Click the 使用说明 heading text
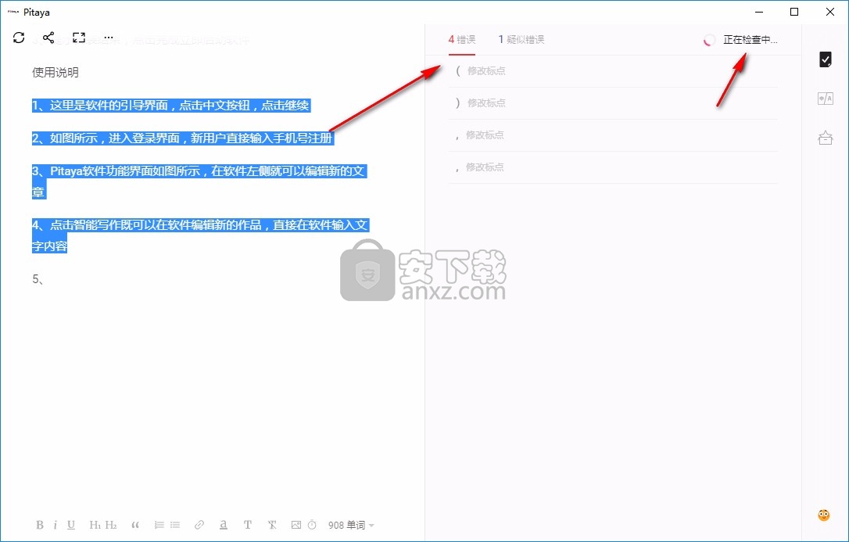The image size is (849, 542). (x=56, y=73)
